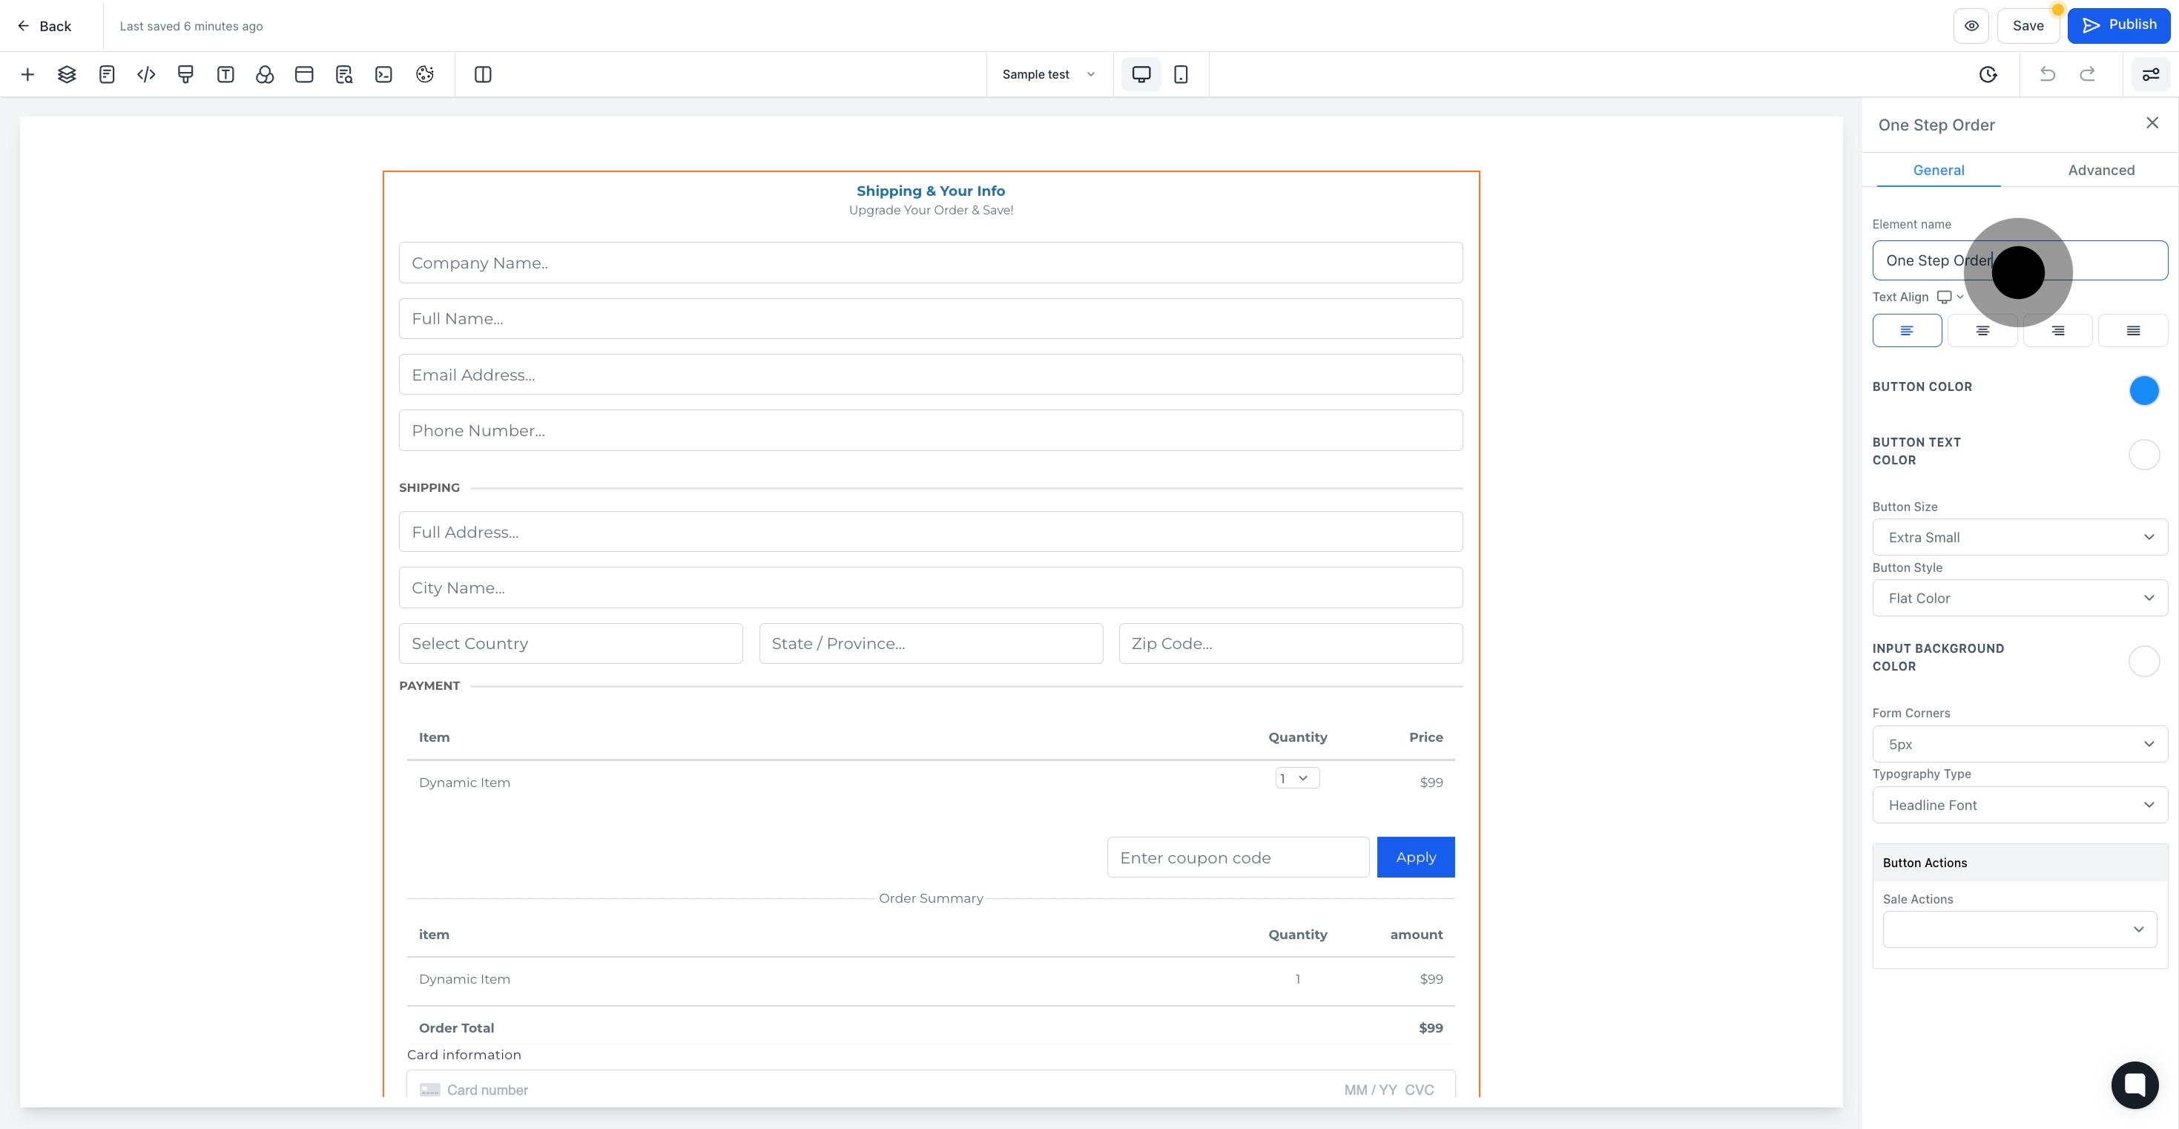The width and height of the screenshot is (2179, 1129).
Task: Select the Shipping & Your Info heading
Action: pyautogui.click(x=931, y=191)
